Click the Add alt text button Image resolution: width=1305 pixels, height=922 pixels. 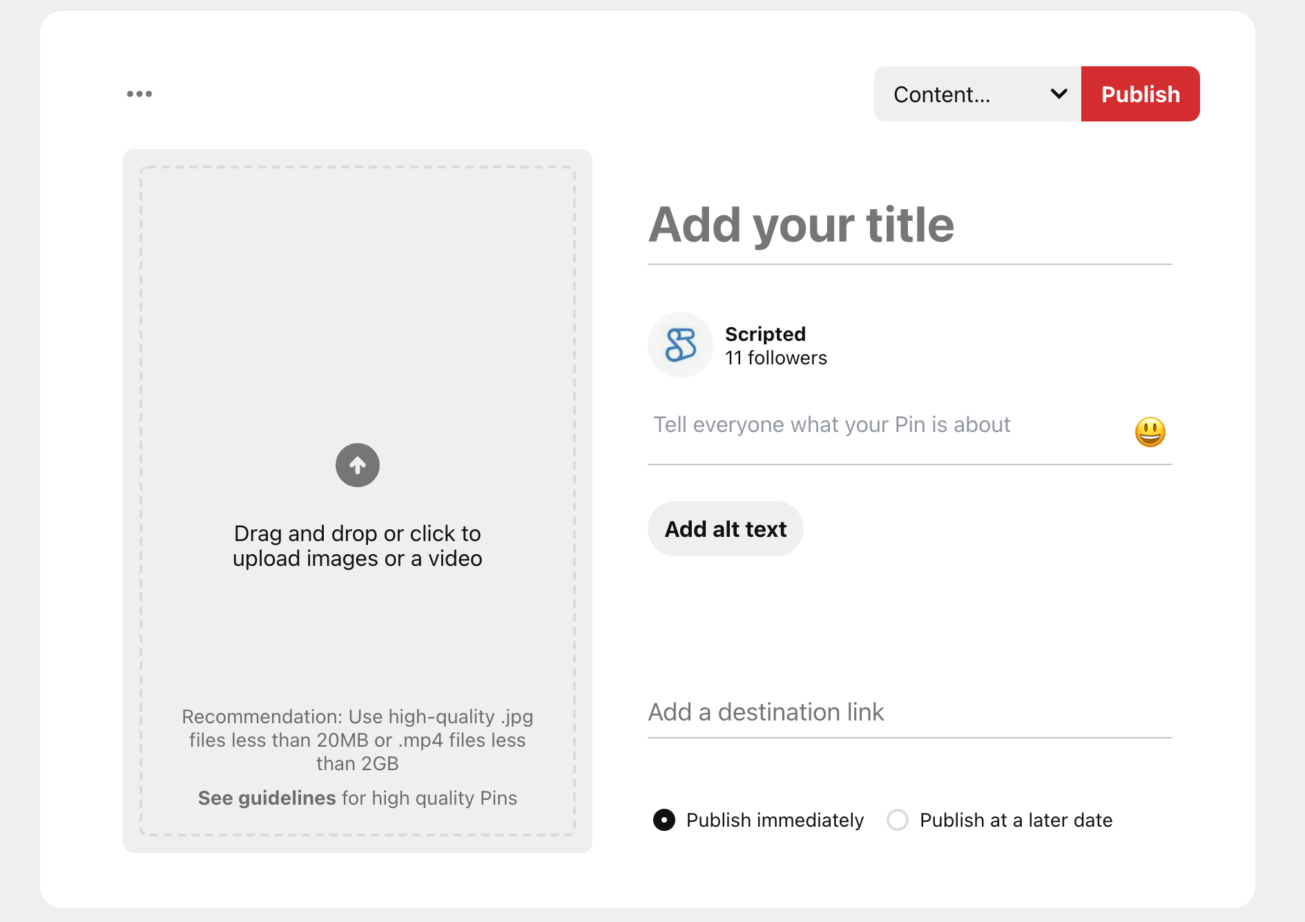726,529
